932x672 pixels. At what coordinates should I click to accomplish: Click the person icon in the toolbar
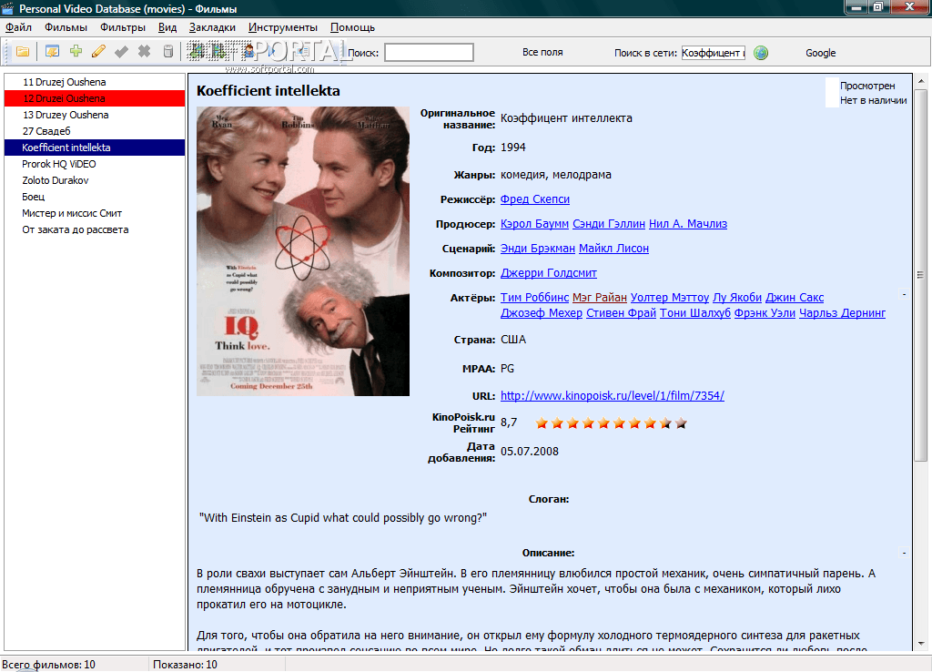[x=248, y=51]
